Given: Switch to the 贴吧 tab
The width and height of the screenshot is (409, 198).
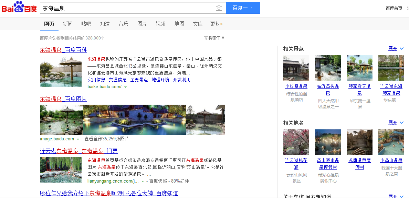Looking at the screenshot, I should pos(86,24).
